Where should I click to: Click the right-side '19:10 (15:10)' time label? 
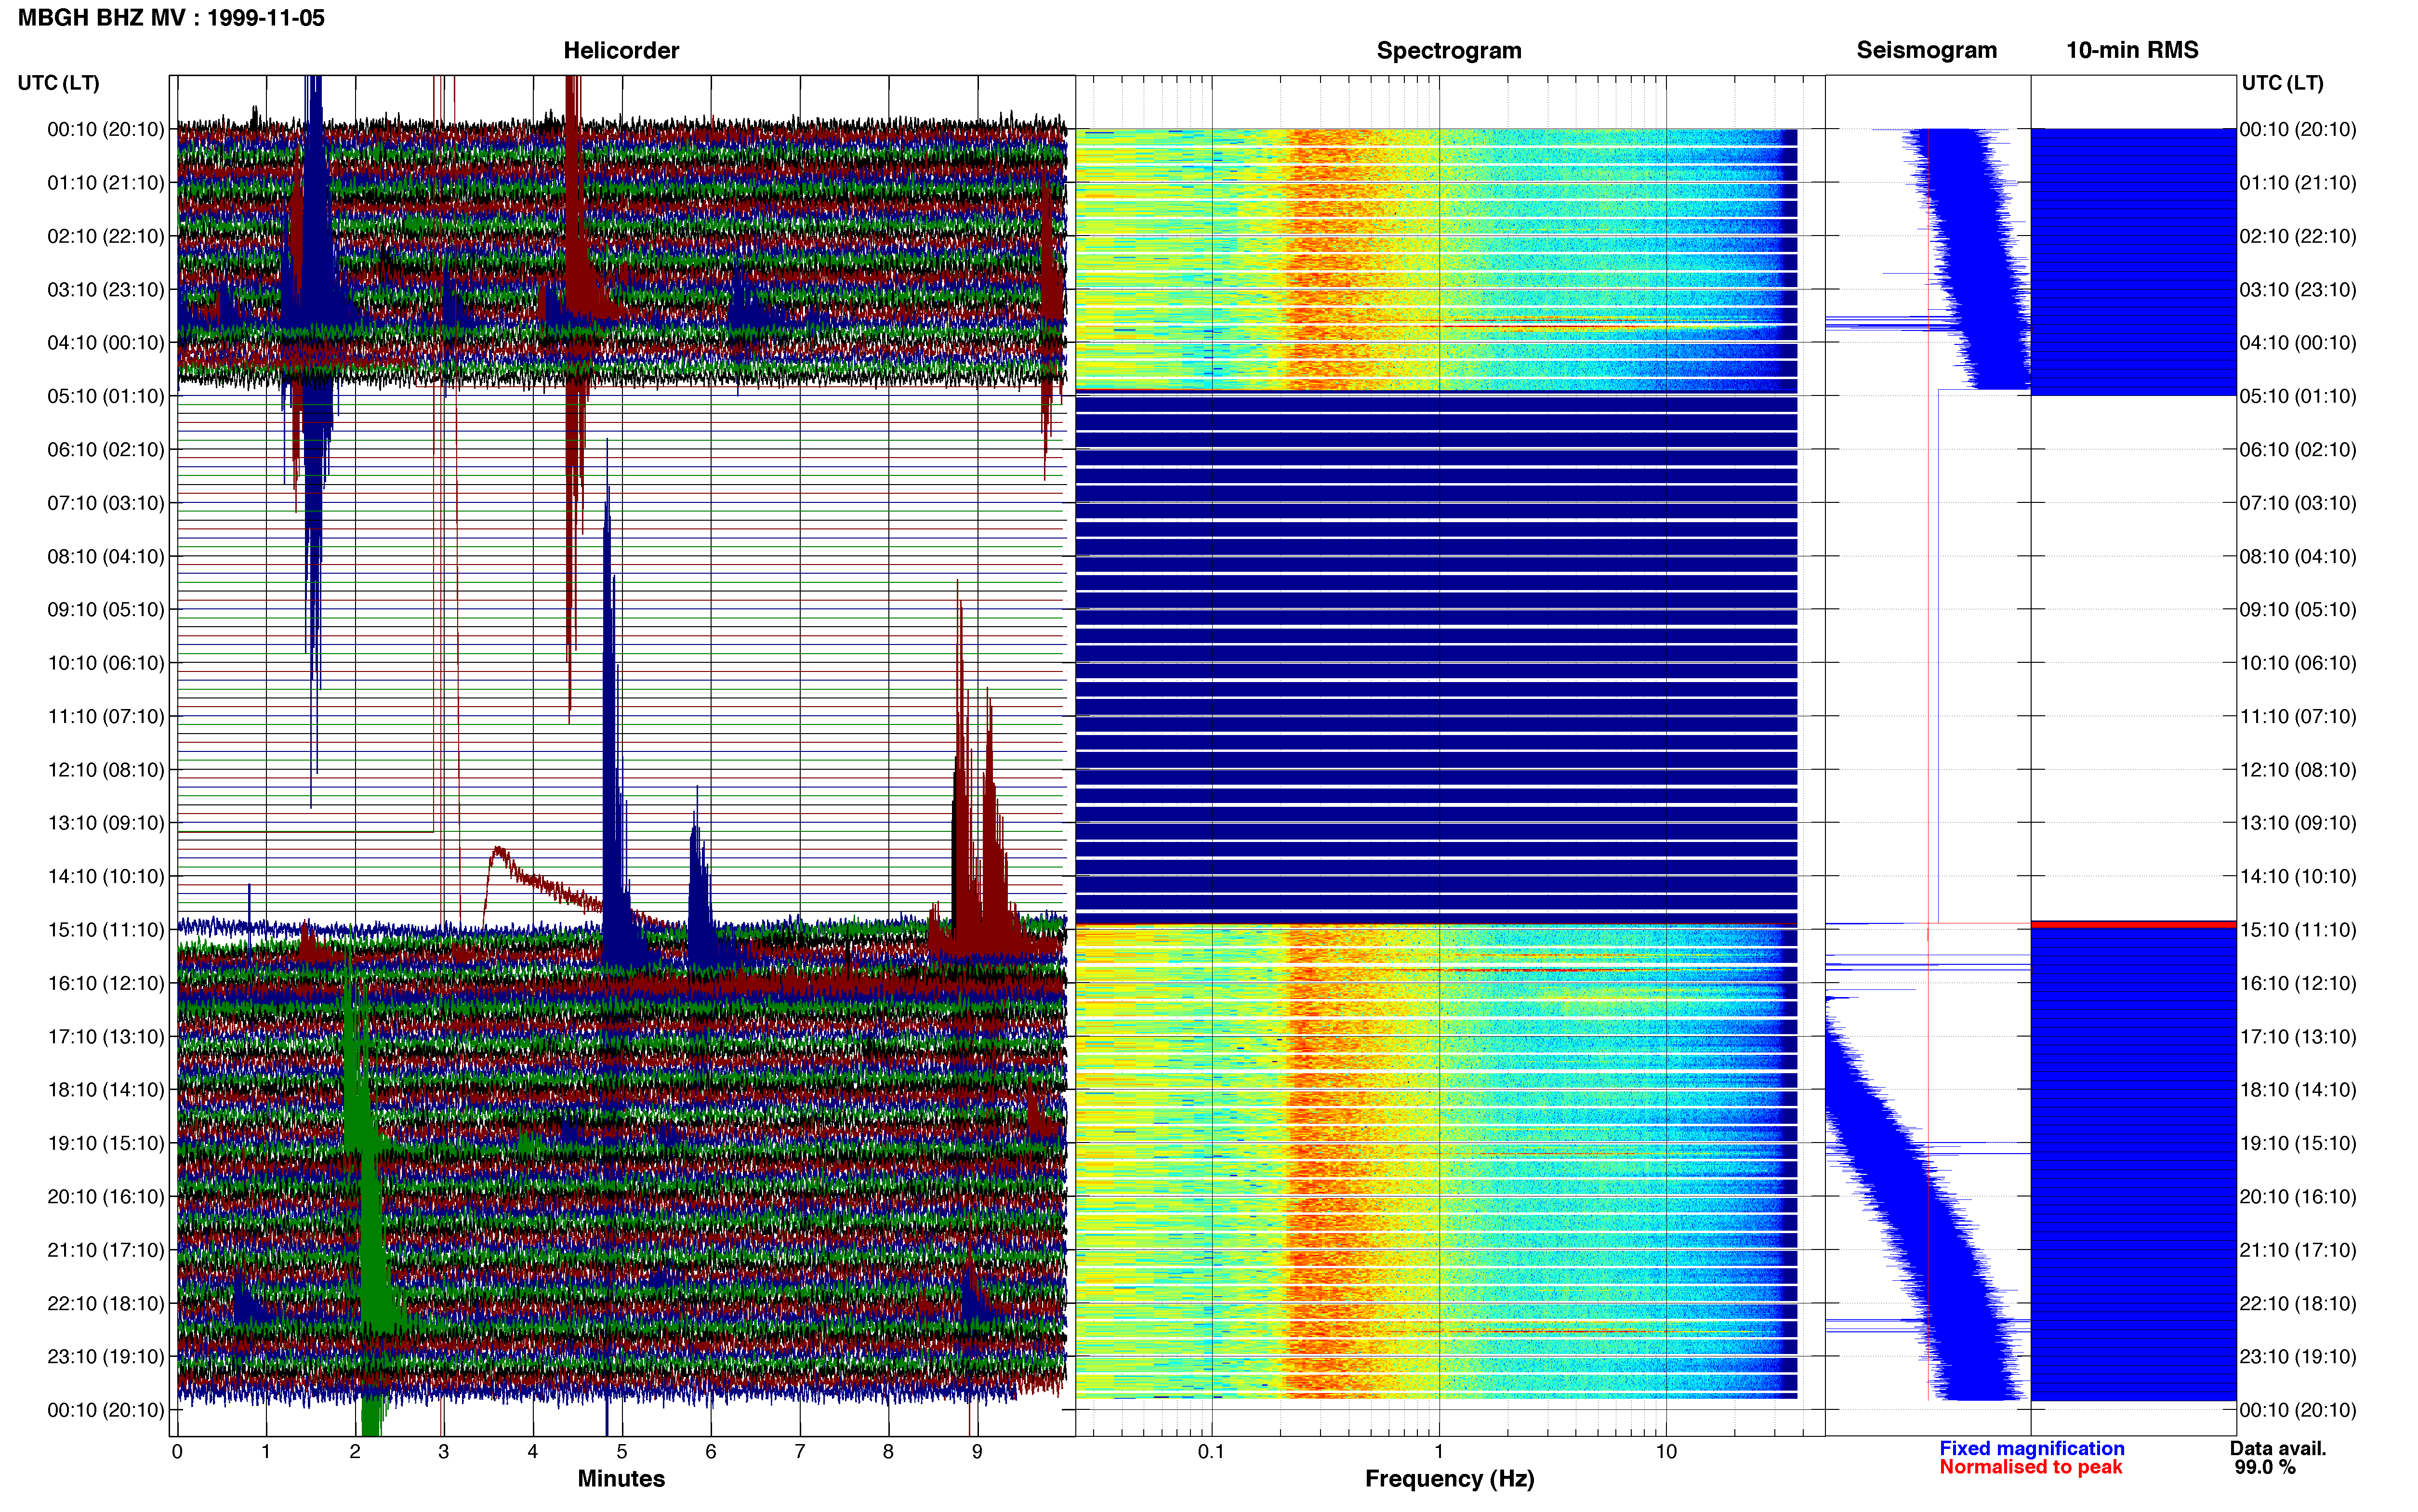(x=2298, y=1143)
